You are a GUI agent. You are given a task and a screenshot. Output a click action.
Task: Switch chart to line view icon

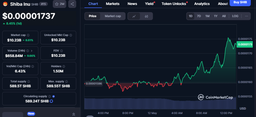click(x=134, y=16)
